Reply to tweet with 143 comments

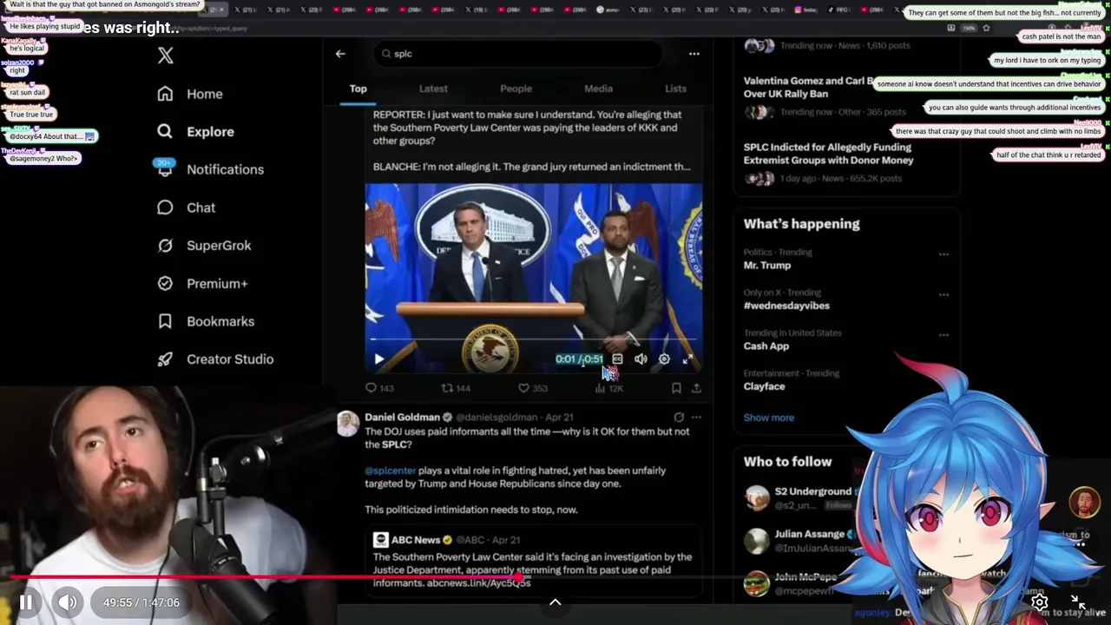(379, 388)
